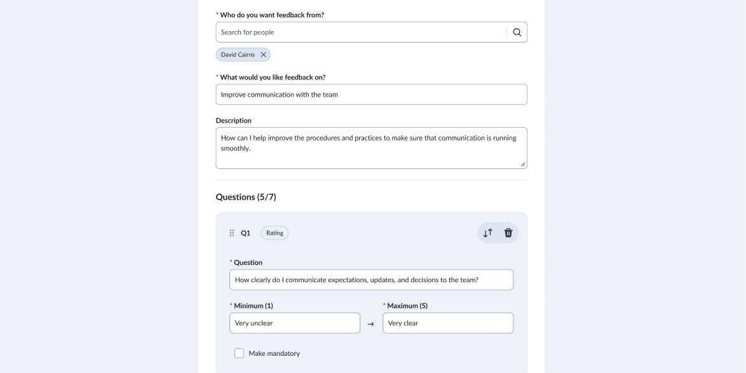This screenshot has width=746, height=373.
Task: Edit the Q1 Question text field
Action: point(371,280)
